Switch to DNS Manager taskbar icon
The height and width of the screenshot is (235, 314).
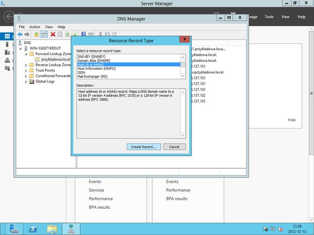(71, 229)
